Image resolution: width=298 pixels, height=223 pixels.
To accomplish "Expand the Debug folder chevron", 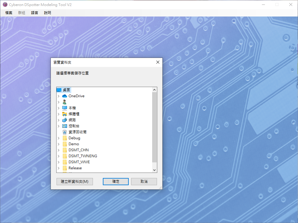I will 59,138.
